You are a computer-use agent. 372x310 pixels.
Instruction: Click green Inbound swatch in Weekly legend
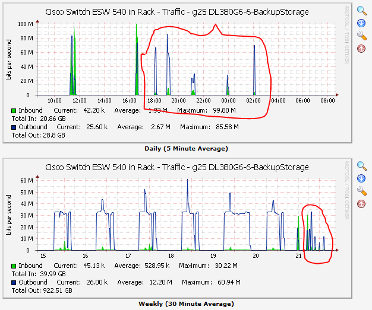pos(14,266)
